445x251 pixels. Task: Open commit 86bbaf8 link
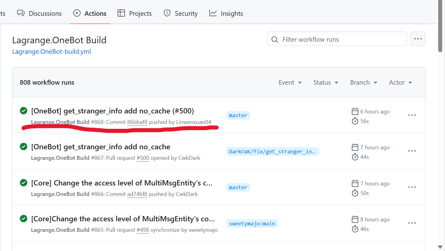tap(137, 122)
